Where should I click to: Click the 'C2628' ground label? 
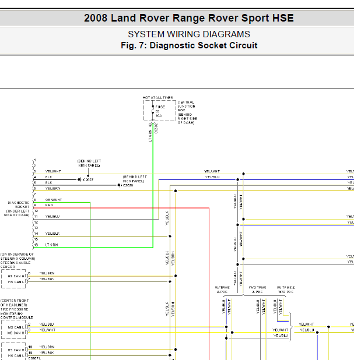click(128, 185)
